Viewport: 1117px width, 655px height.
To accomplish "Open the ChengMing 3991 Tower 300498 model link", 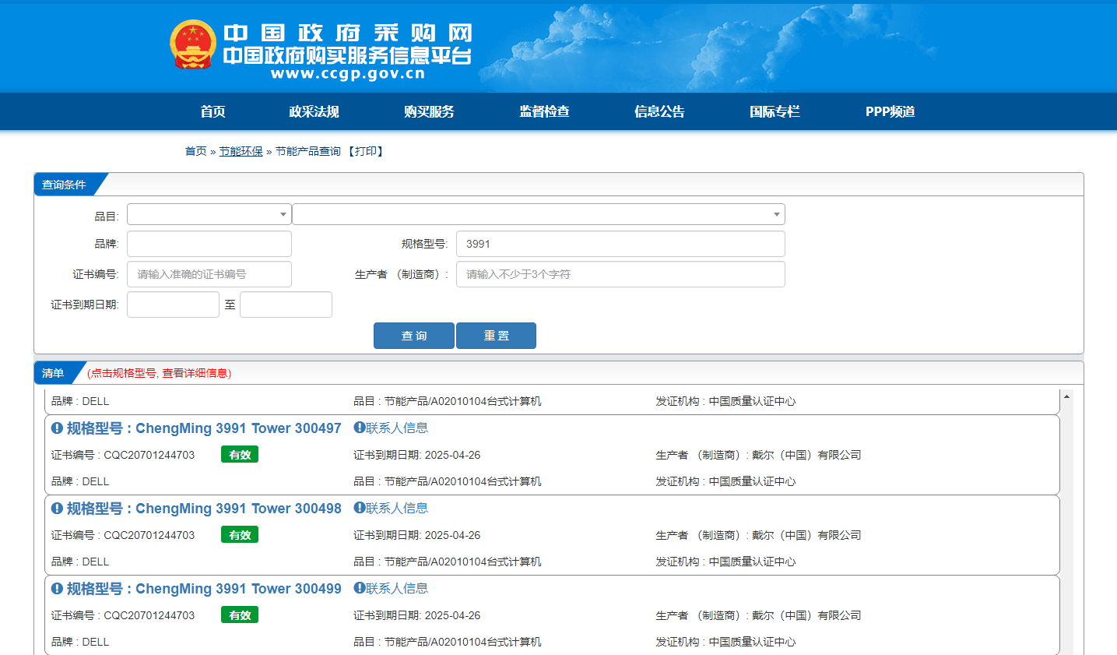I will click(x=238, y=509).
